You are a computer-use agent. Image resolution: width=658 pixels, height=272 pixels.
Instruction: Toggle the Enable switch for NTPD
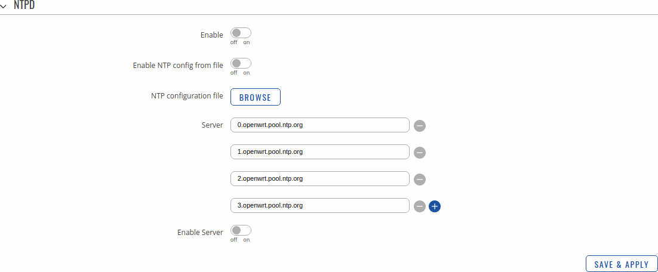pyautogui.click(x=241, y=34)
